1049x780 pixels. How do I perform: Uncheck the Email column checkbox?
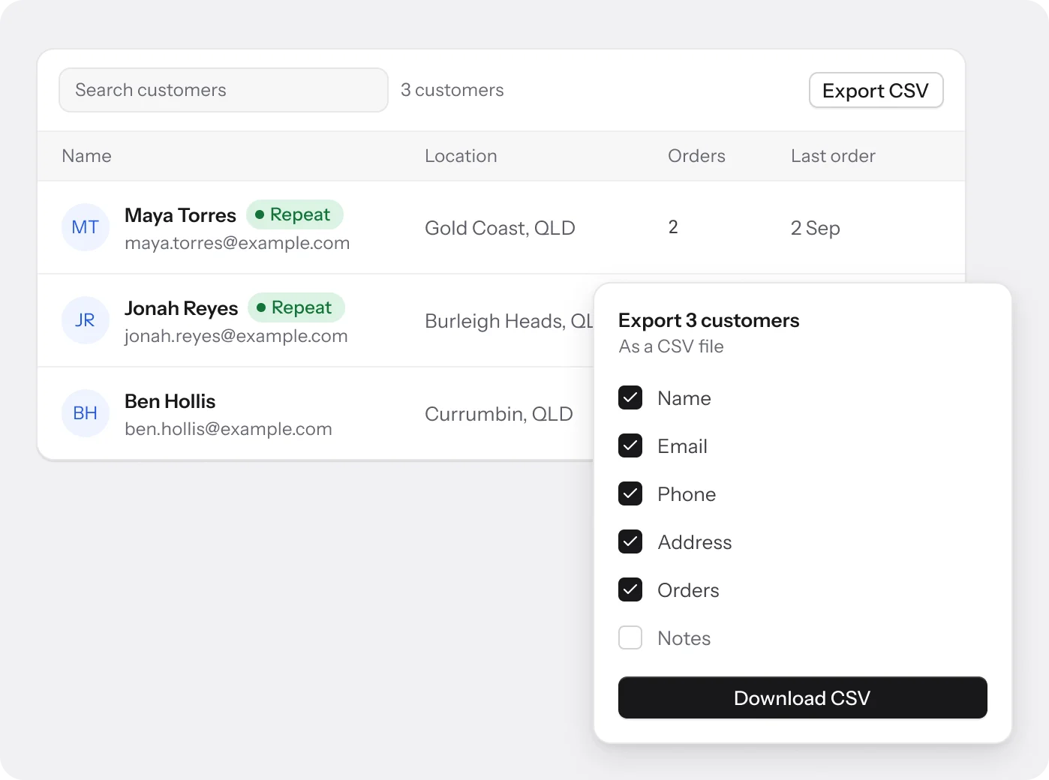(630, 445)
